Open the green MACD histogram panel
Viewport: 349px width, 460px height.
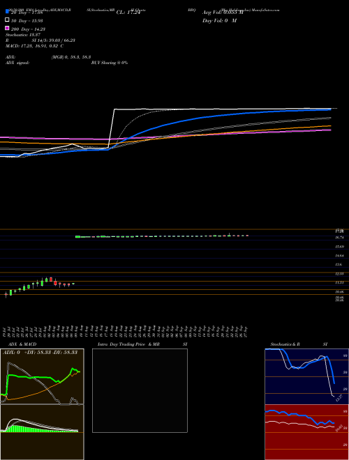(x=42, y=432)
